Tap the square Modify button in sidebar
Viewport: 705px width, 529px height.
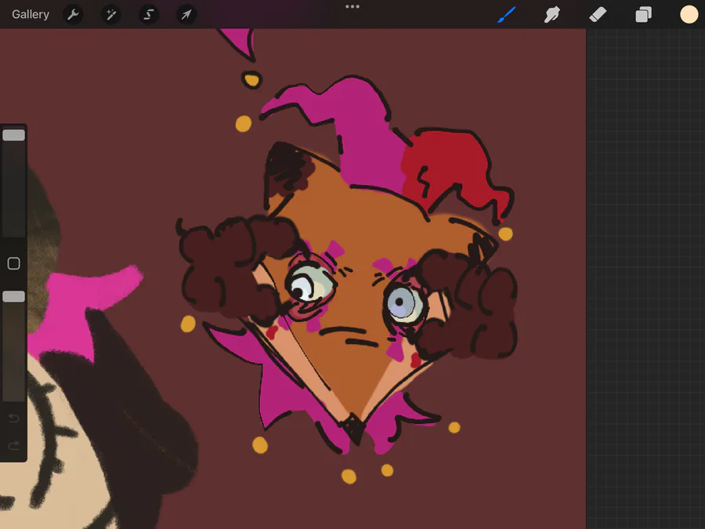click(14, 263)
